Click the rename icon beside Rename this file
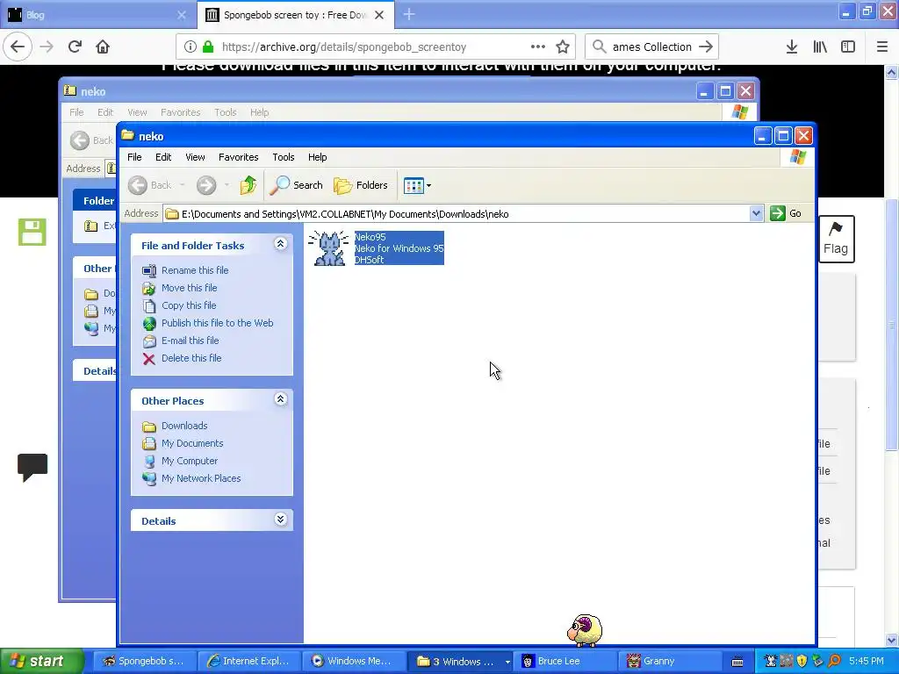The width and height of the screenshot is (899, 674). 149,270
